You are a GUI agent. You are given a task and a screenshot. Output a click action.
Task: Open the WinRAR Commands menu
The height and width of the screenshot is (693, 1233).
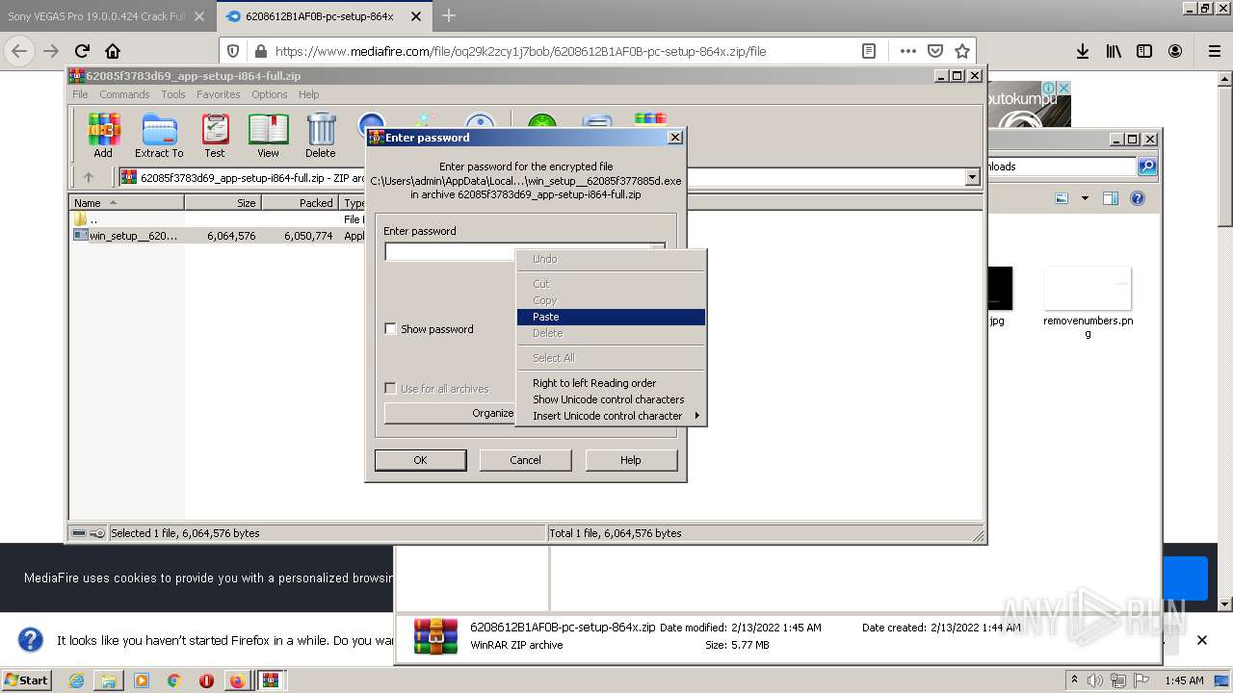coord(124,94)
